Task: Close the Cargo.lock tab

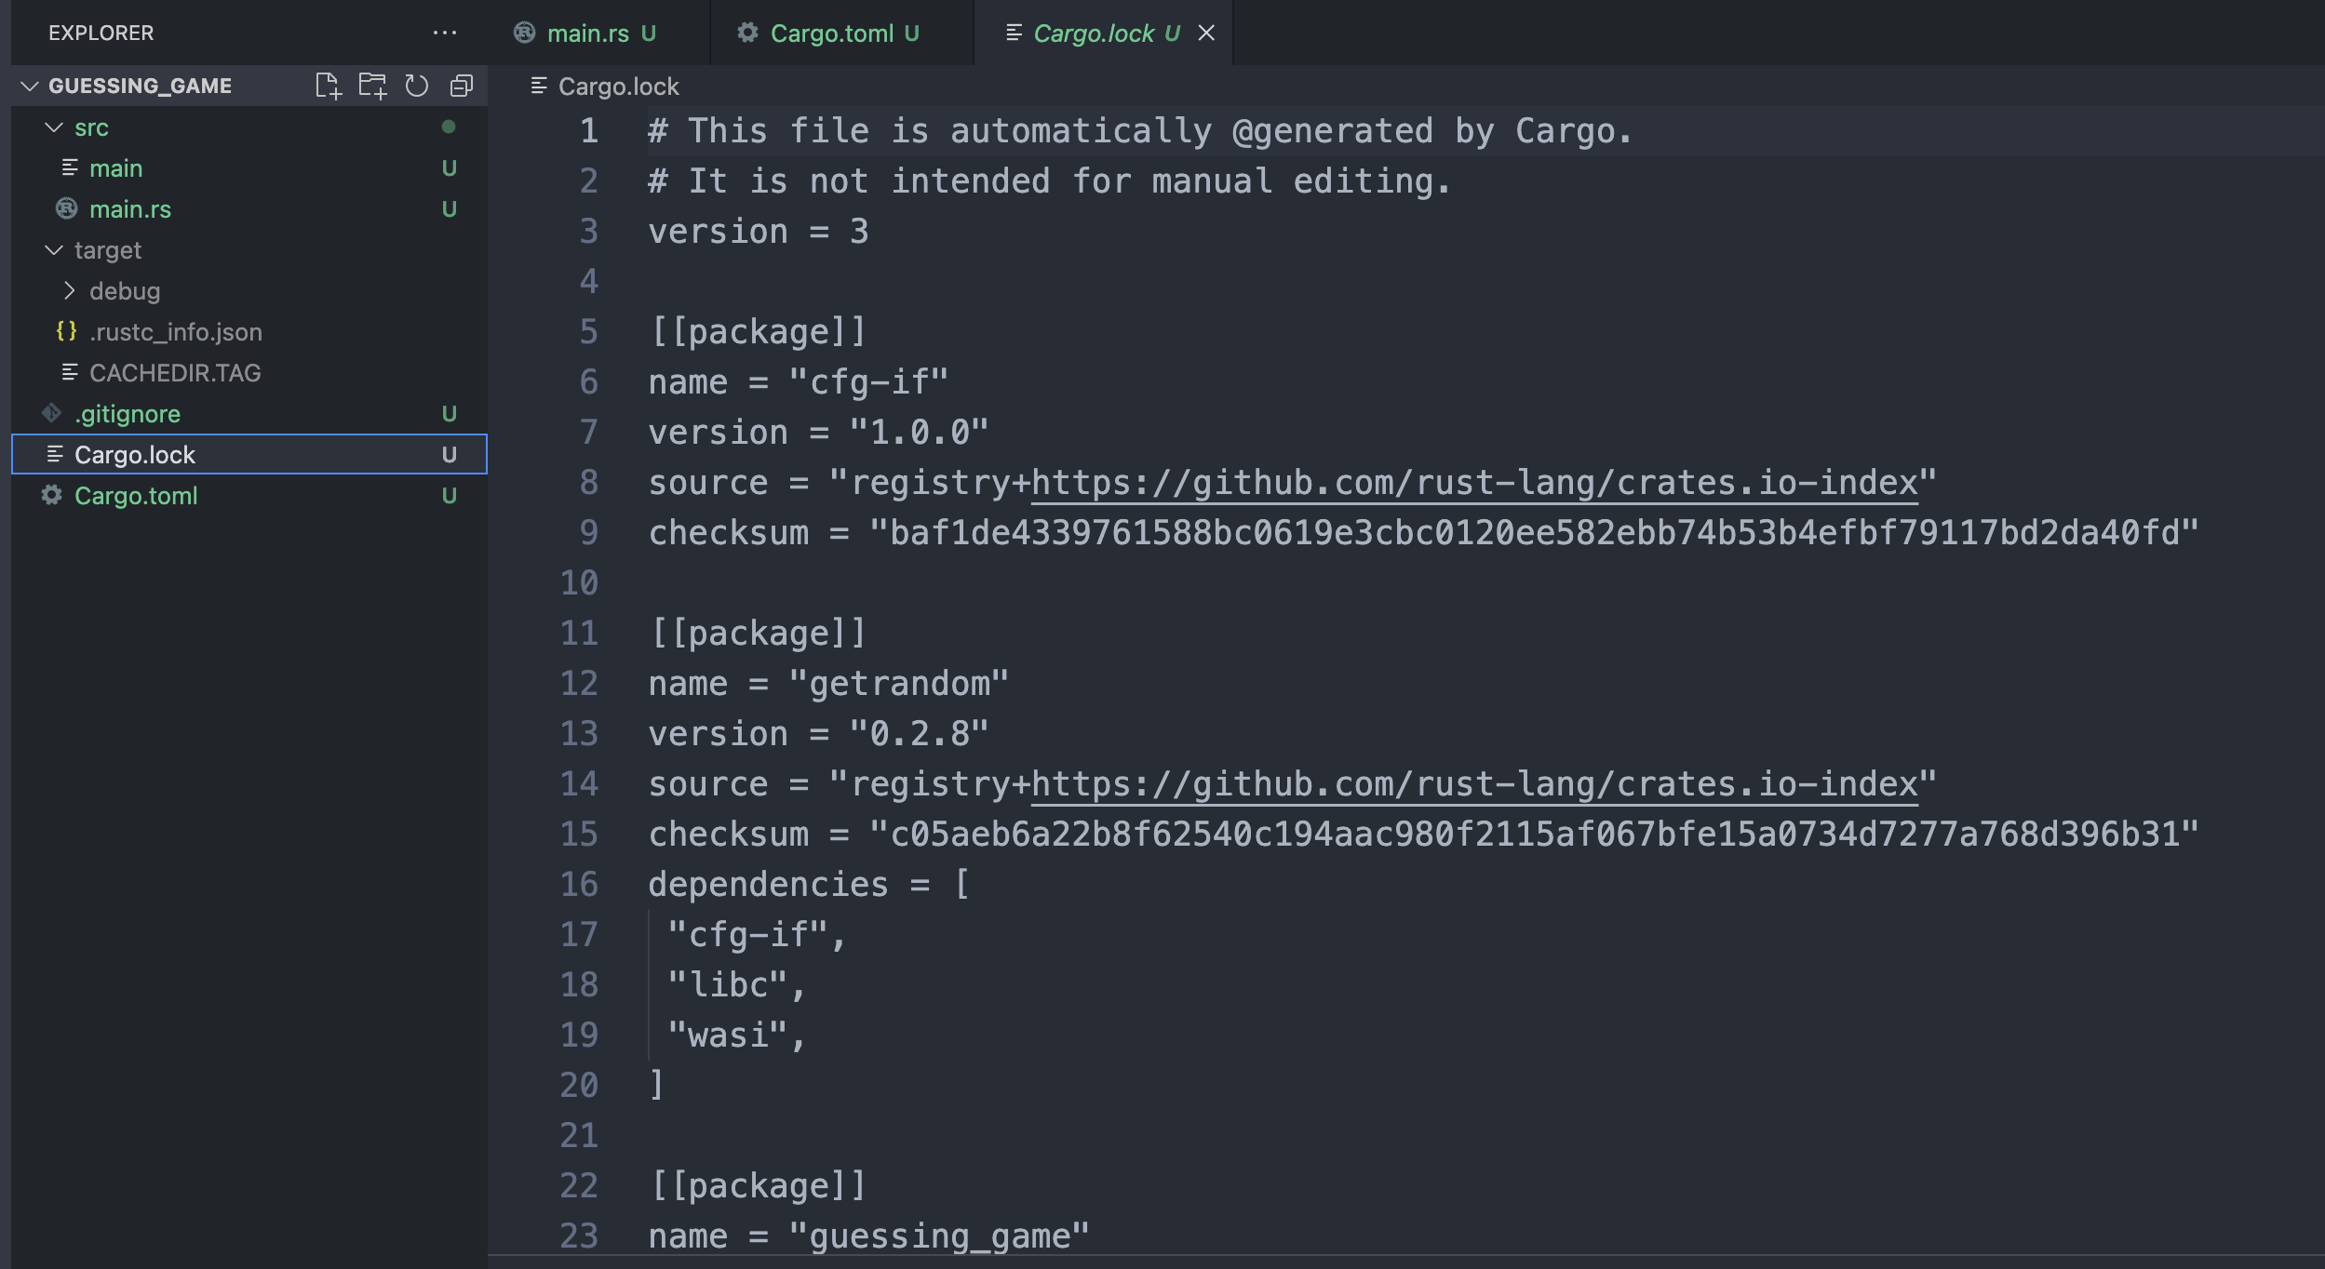Action: (x=1206, y=33)
